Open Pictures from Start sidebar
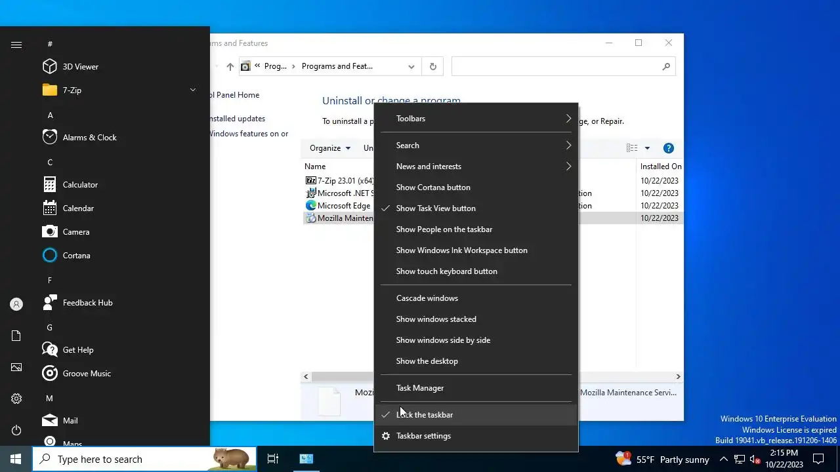Screen dimensions: 840x472 16,367
